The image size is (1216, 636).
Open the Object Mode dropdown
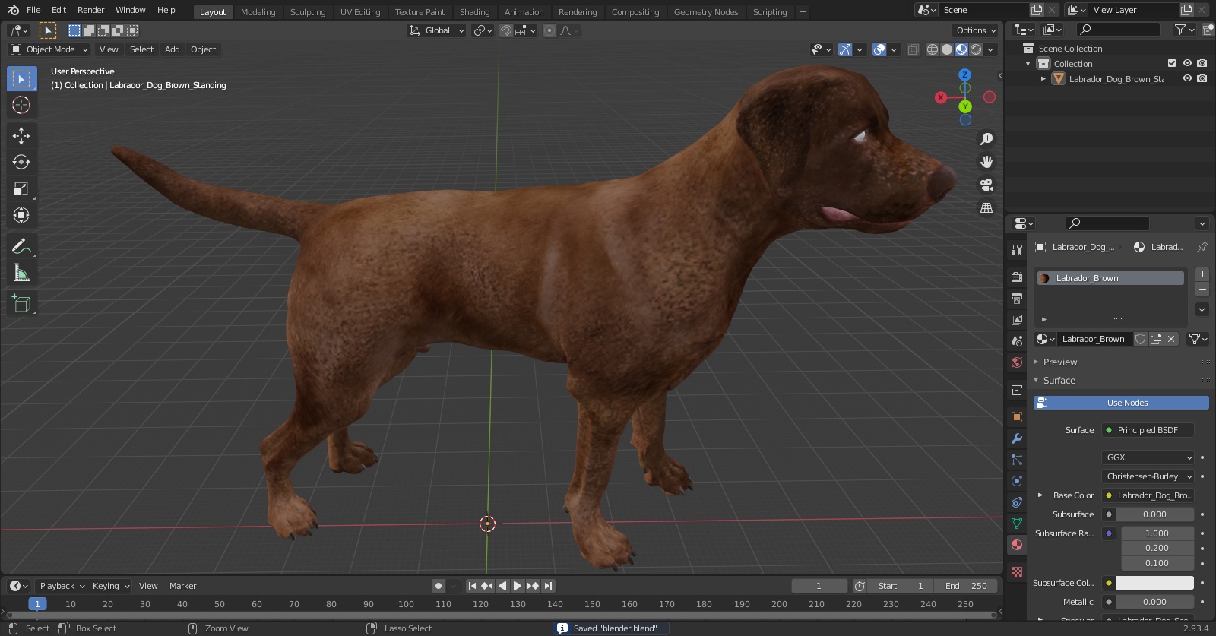[x=49, y=49]
